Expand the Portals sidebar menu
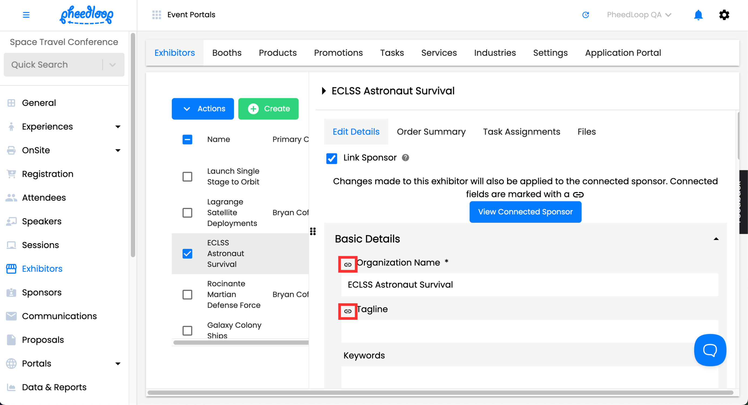The height and width of the screenshot is (405, 748). 118,363
